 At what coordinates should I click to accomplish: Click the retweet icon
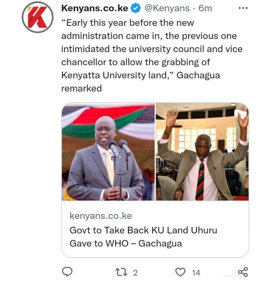[x=121, y=273]
